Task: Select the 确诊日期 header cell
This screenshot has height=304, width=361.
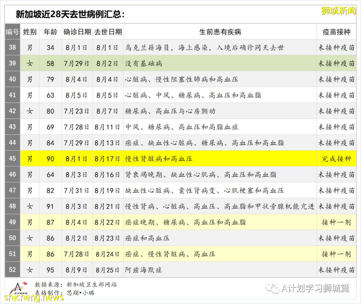Action: click(77, 32)
